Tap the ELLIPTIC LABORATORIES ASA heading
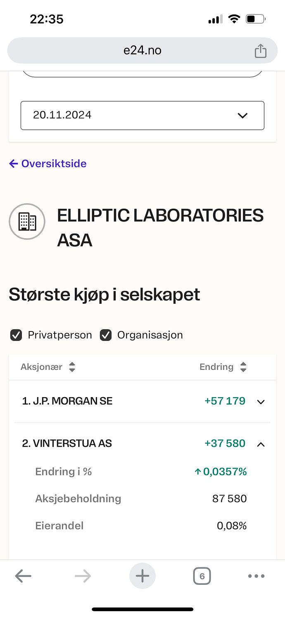The width and height of the screenshot is (285, 617). [x=160, y=228]
